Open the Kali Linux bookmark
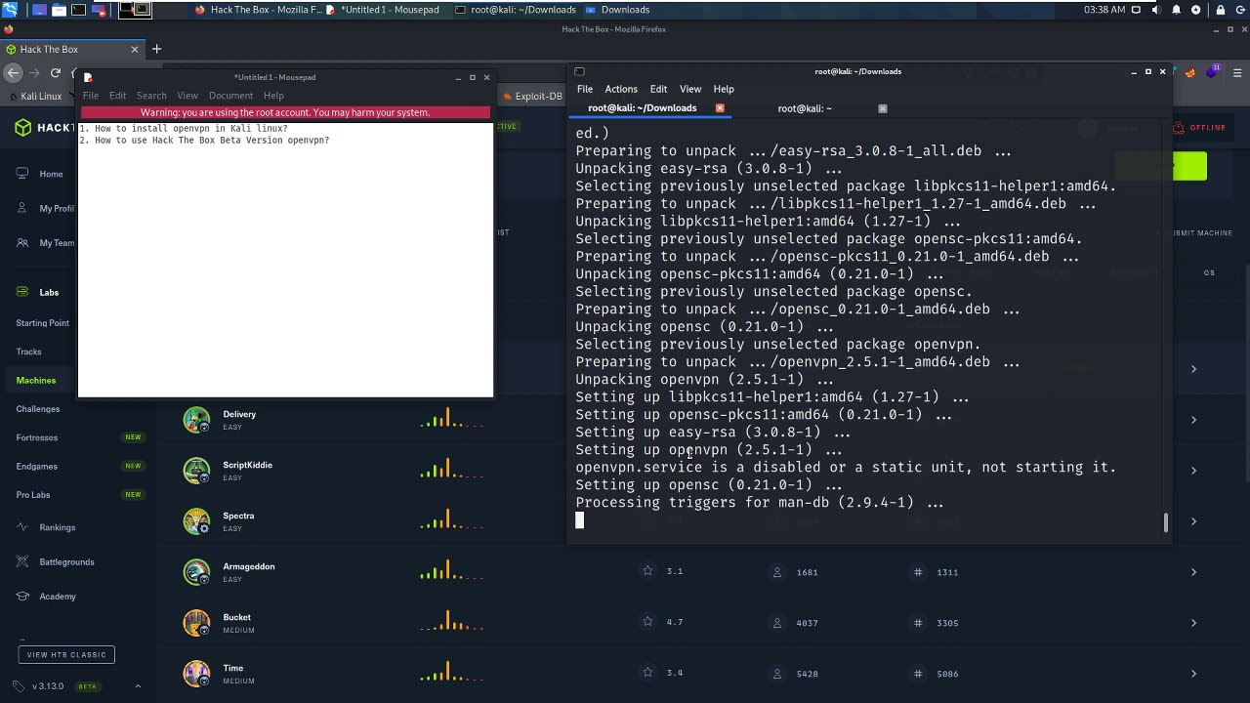 [35, 96]
